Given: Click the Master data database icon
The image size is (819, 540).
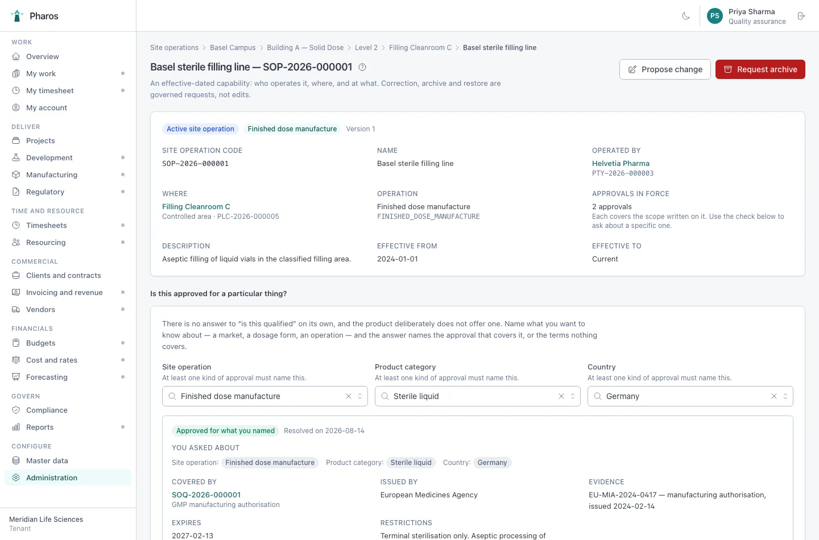Looking at the screenshot, I should 16,461.
